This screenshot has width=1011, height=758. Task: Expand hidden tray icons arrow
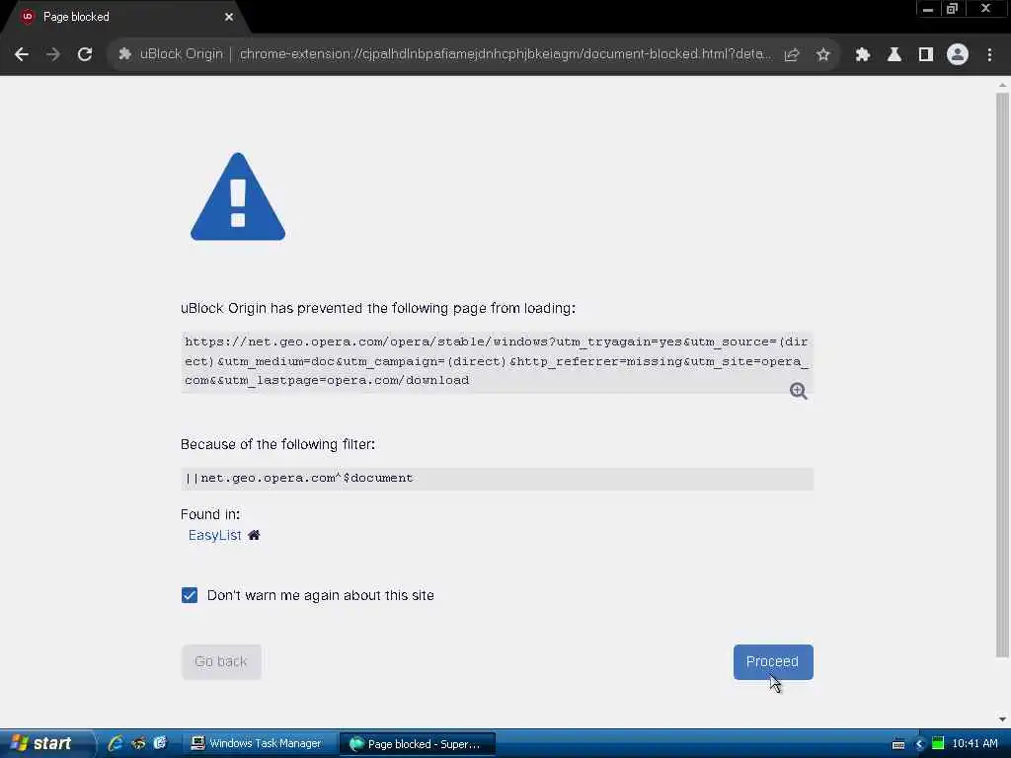point(919,744)
